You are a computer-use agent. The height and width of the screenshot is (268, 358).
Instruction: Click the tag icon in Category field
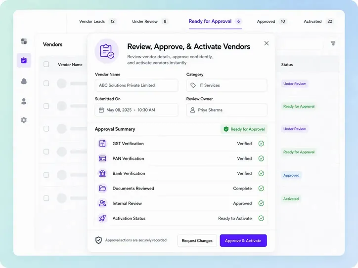pos(193,85)
